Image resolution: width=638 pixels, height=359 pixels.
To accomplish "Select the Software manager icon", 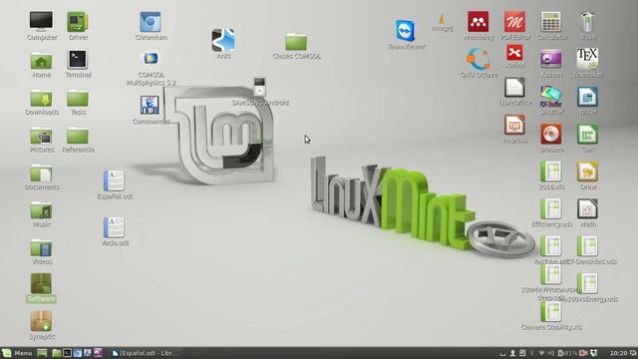I will click(x=41, y=283).
